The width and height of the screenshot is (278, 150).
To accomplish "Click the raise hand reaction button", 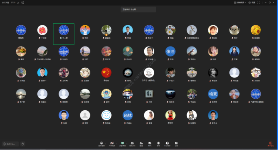I will click(x=22, y=144).
